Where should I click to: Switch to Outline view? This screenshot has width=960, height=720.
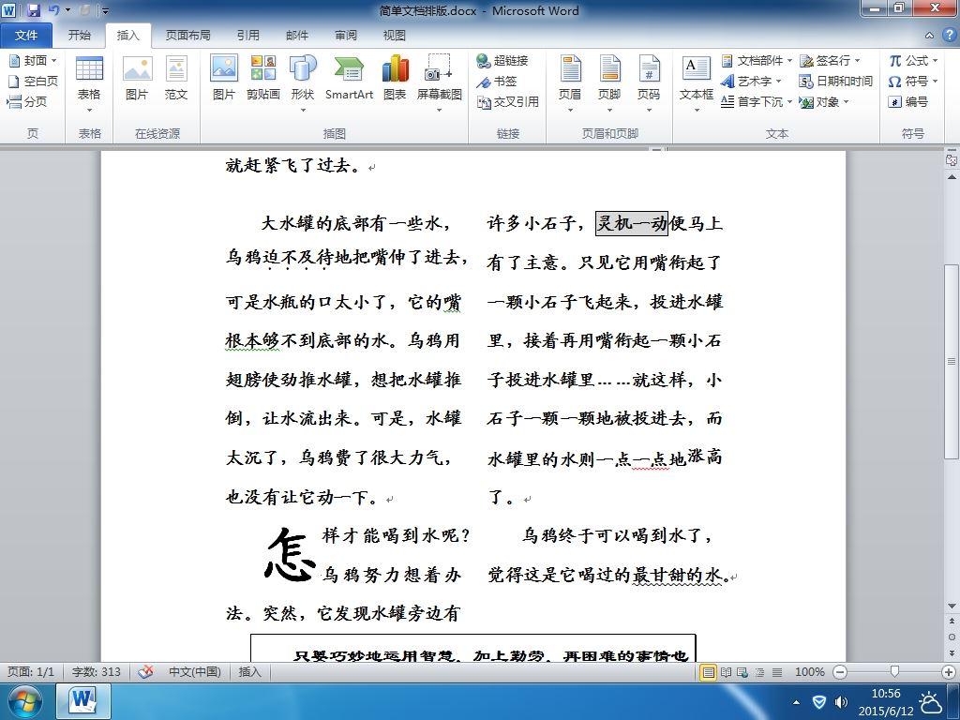click(x=759, y=672)
